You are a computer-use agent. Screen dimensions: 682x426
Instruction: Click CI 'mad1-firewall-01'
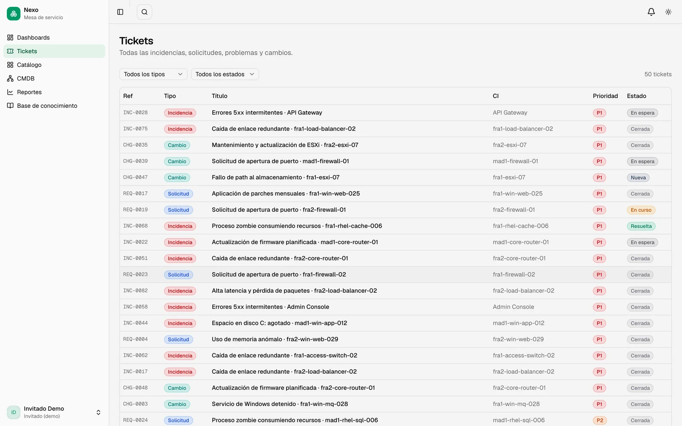[x=515, y=161]
